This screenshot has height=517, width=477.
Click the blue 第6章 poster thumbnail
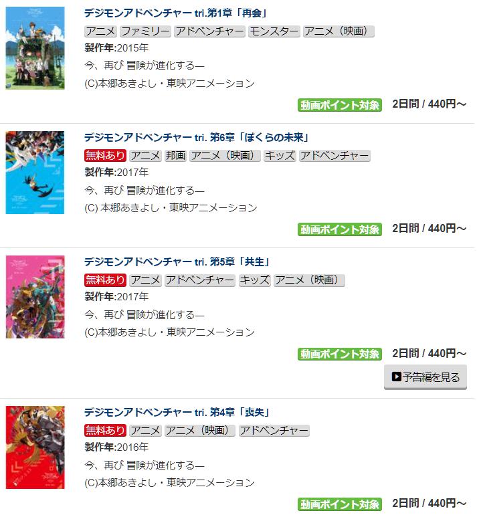[x=35, y=173]
